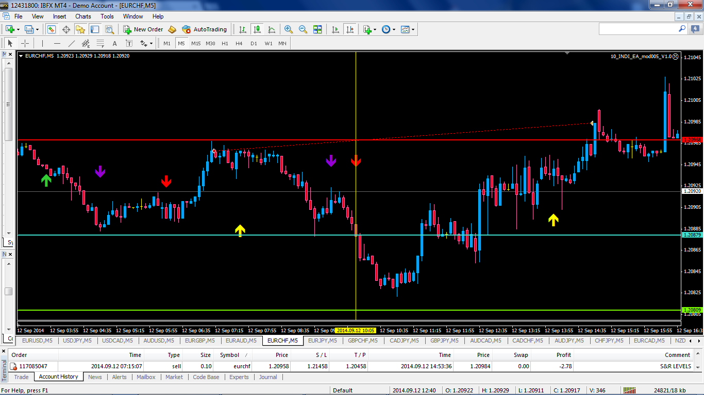Screen dimensions: 704x395
Task: Open the templates dropdown arrow
Action: coord(413,30)
